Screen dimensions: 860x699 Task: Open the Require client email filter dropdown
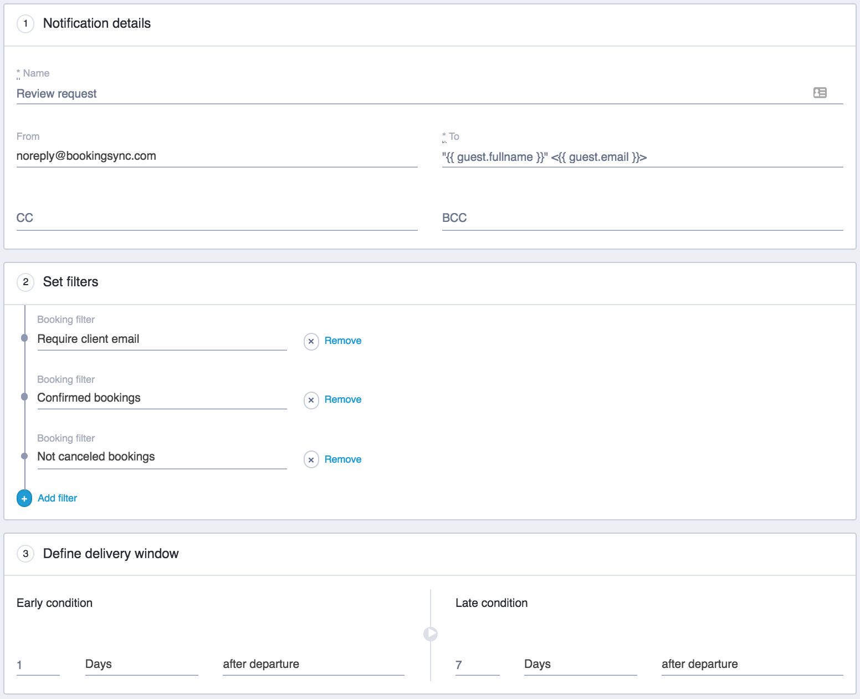tap(161, 339)
